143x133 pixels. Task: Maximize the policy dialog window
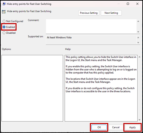(128, 4)
